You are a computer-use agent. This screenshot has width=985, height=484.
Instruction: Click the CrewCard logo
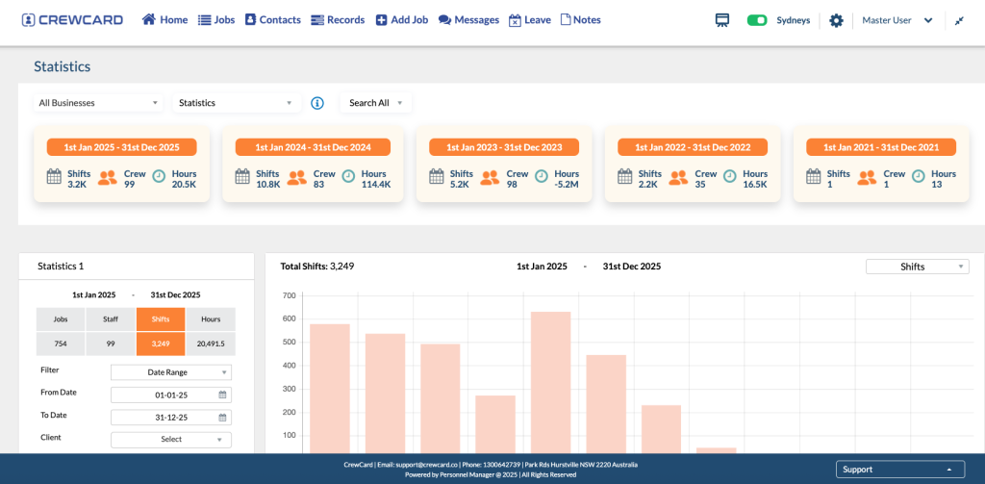tap(72, 20)
